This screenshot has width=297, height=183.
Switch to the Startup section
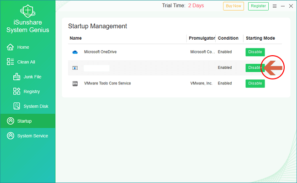(x=24, y=121)
